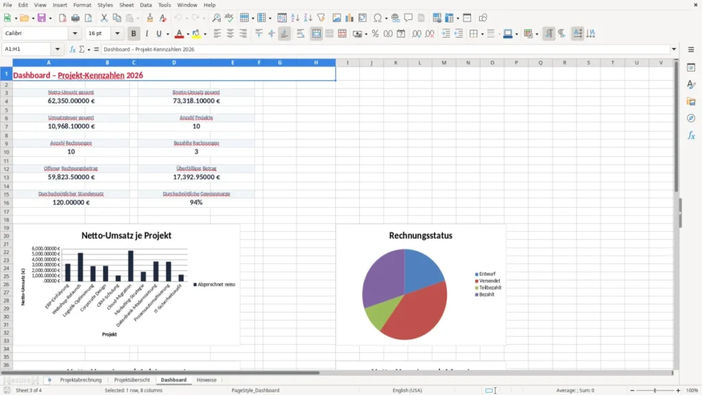Click the Print icon
Viewport: 702px width, 395px height.
point(75,18)
